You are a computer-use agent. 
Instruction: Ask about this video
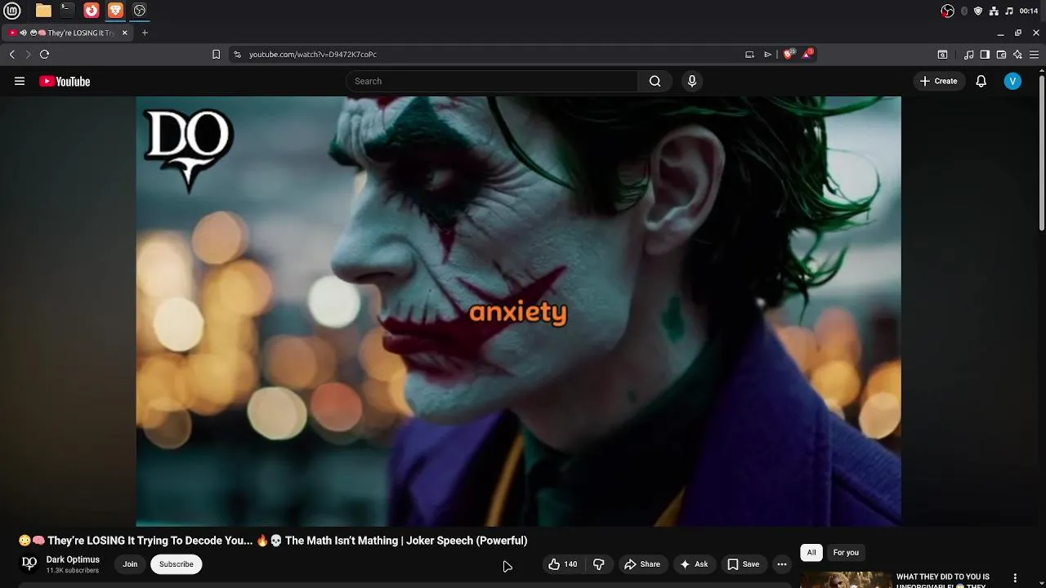[x=694, y=564]
